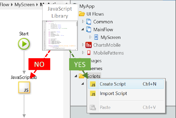
Task: Collapse the Scripts folder node
Action: (x=76, y=76)
